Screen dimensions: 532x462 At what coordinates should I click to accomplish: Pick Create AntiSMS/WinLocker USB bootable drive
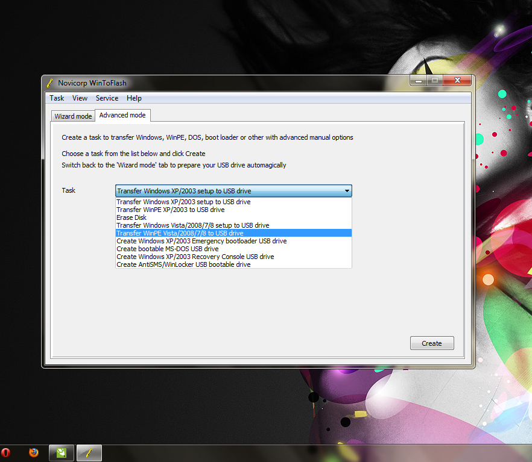tap(233, 264)
